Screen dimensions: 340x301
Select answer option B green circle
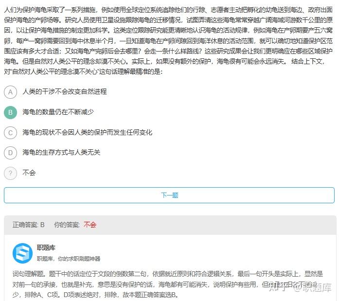click(x=10, y=112)
